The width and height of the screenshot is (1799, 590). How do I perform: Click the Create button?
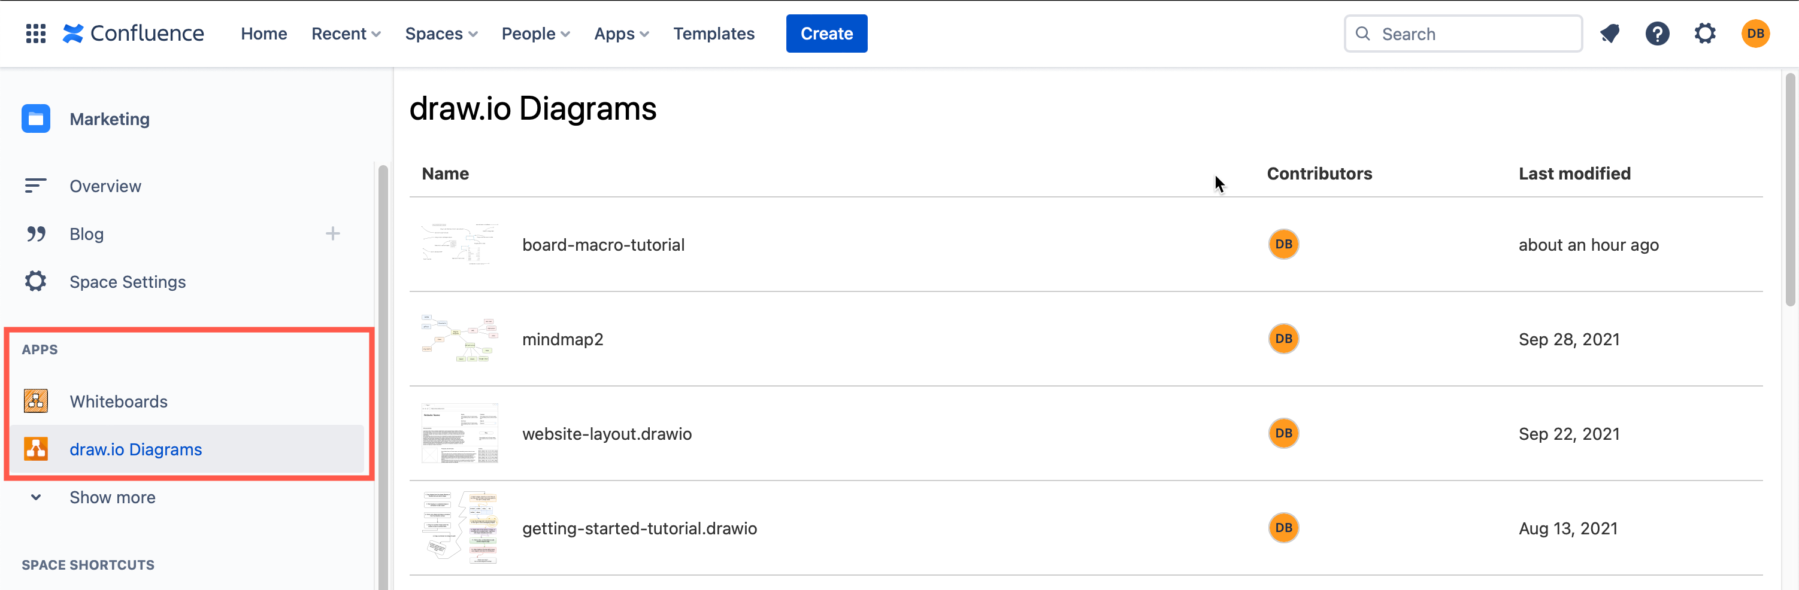(827, 33)
